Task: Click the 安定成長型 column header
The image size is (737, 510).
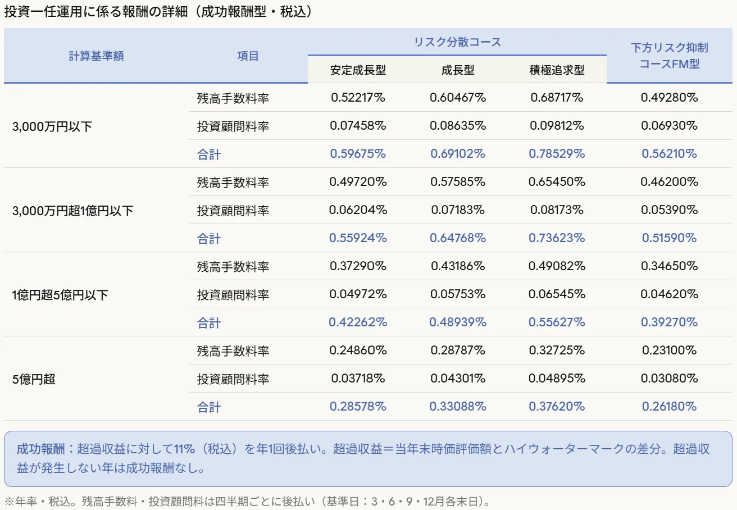Action: point(358,70)
